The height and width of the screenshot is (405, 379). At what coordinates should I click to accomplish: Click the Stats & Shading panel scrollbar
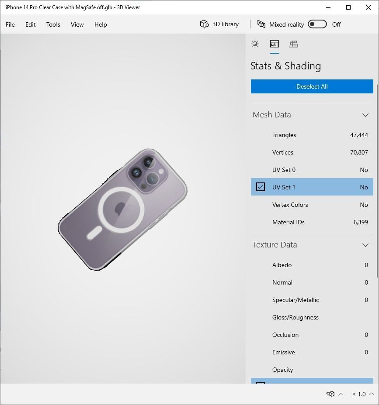[x=377, y=181]
